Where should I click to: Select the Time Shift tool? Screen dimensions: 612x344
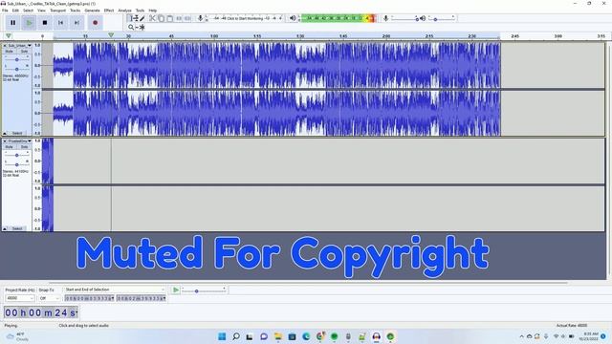click(x=137, y=27)
